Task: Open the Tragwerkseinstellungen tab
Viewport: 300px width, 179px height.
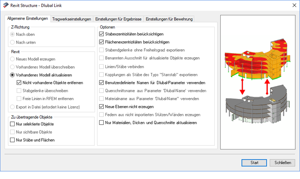Action: coord(71,19)
